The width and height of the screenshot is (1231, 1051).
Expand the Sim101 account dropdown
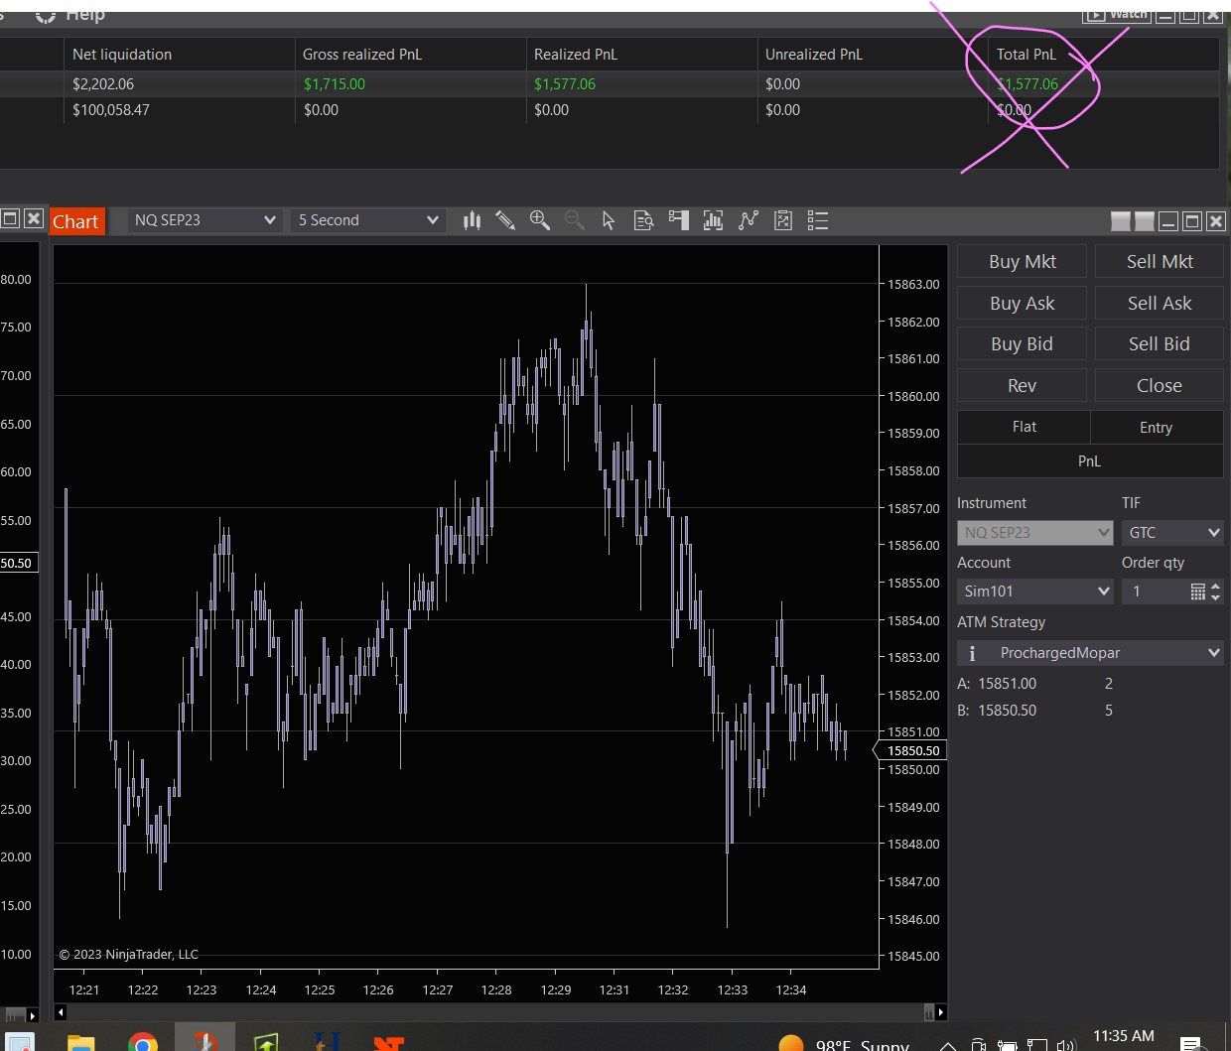(x=1035, y=591)
